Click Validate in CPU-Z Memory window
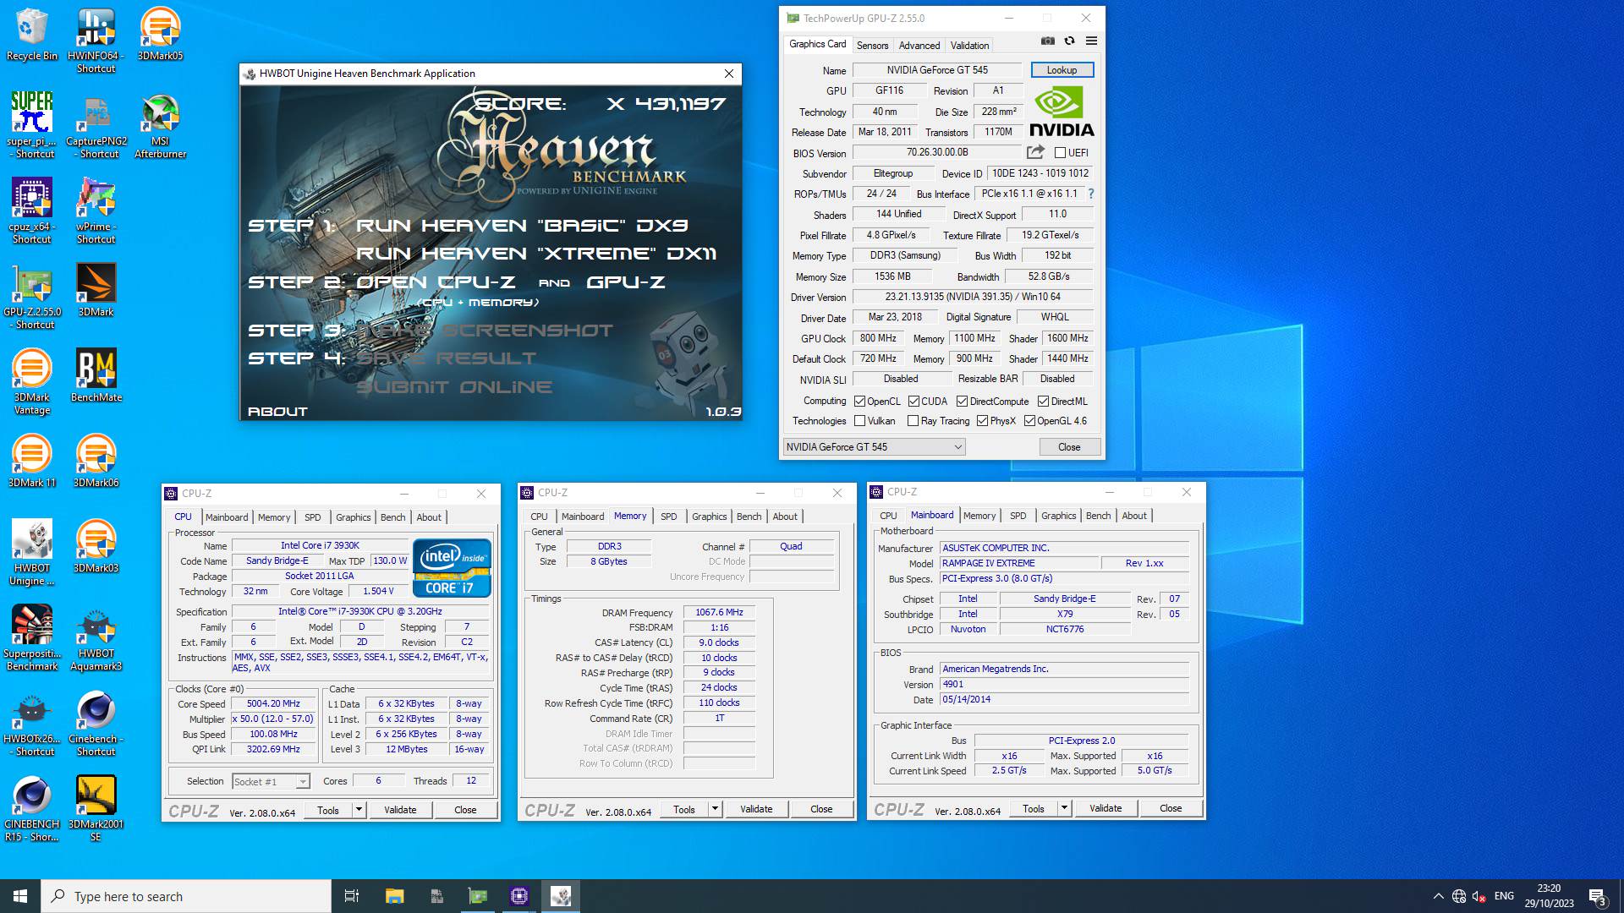Screen dimensions: 1624x913 756,809
